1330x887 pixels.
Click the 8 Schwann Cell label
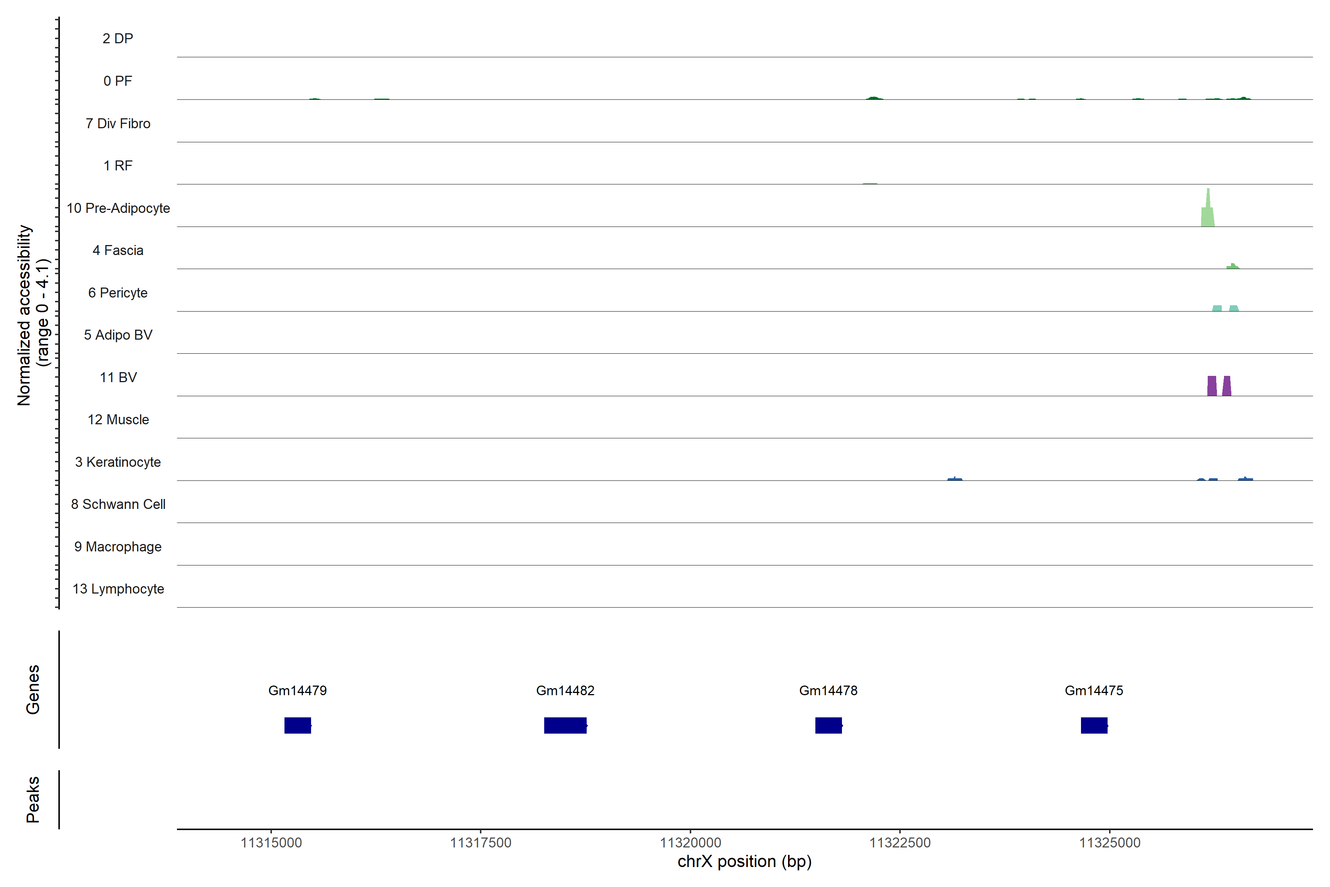pos(118,504)
